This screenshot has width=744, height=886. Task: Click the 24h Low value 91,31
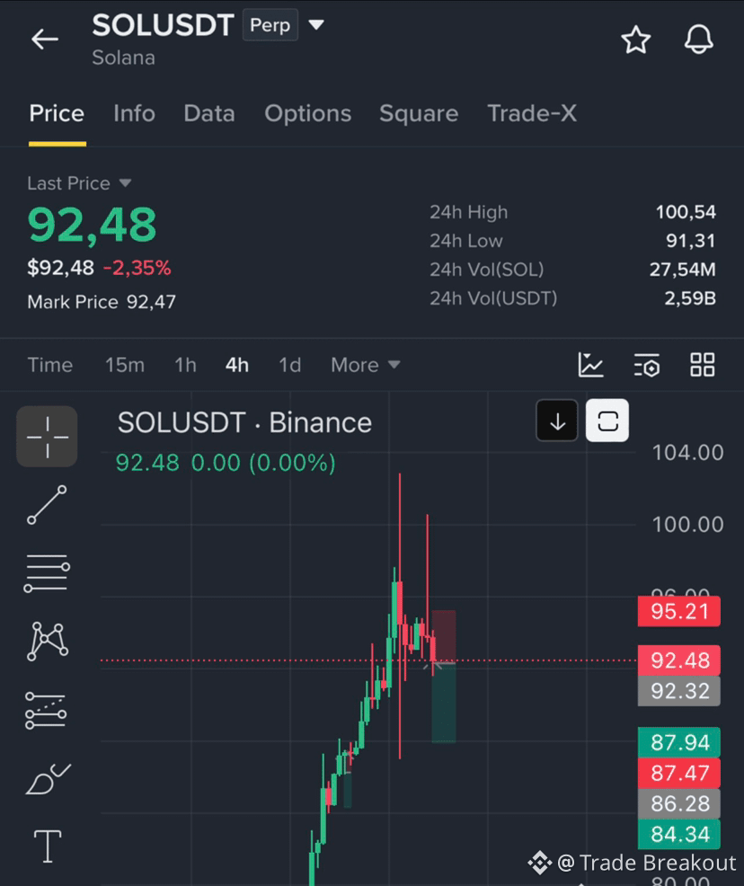click(690, 241)
